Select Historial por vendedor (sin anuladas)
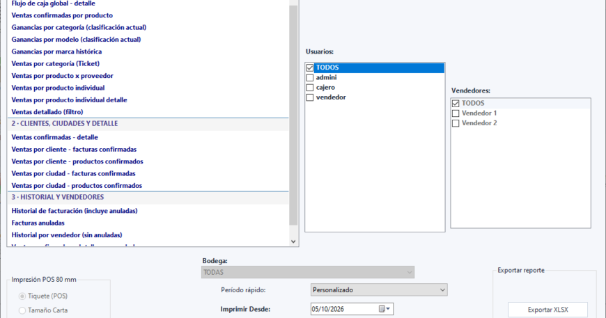606x318 pixels. tap(66, 235)
